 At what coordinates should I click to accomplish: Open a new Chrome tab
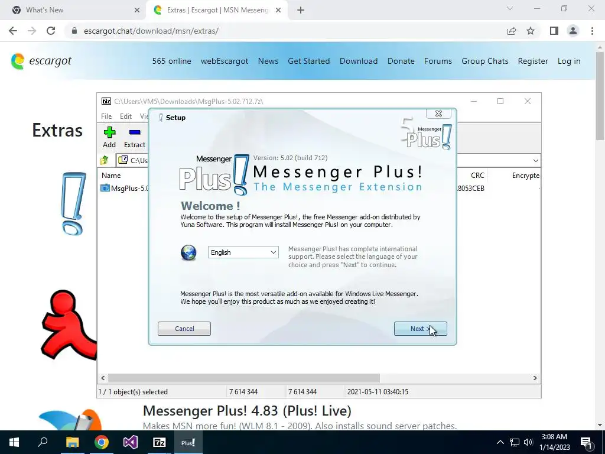(x=301, y=11)
